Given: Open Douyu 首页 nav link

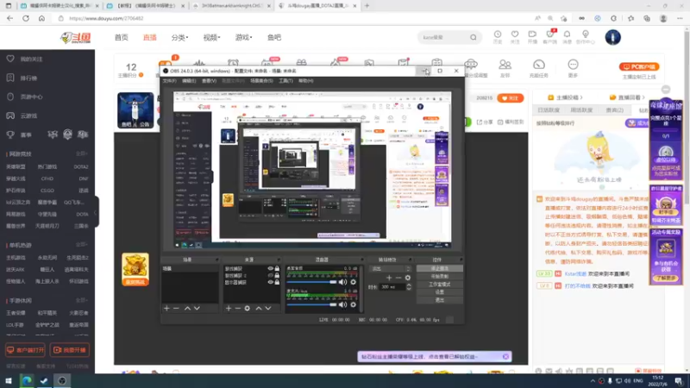Looking at the screenshot, I should click(122, 37).
